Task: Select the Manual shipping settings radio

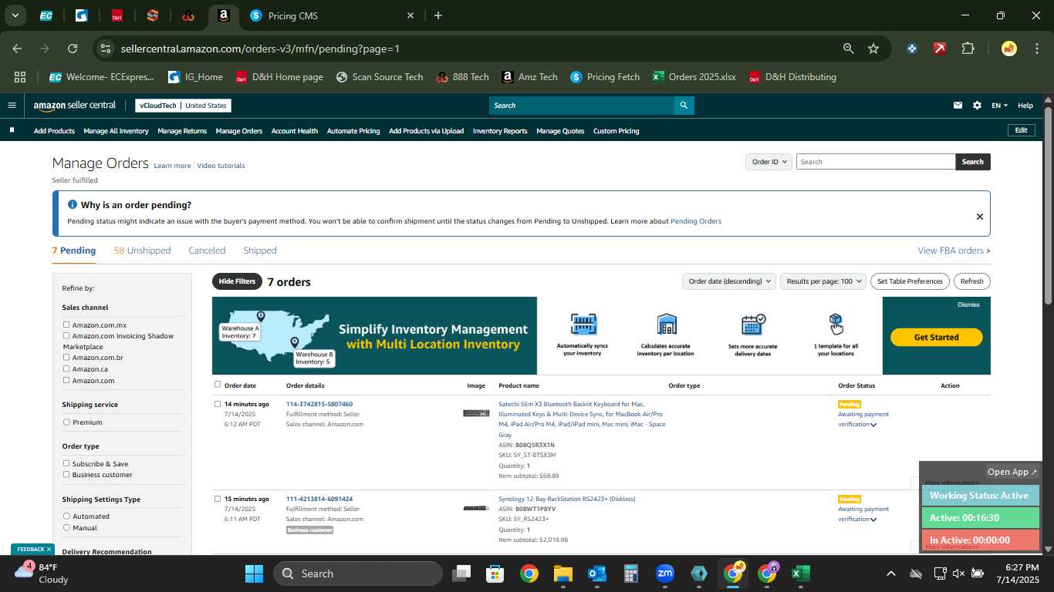Action: tap(66, 527)
